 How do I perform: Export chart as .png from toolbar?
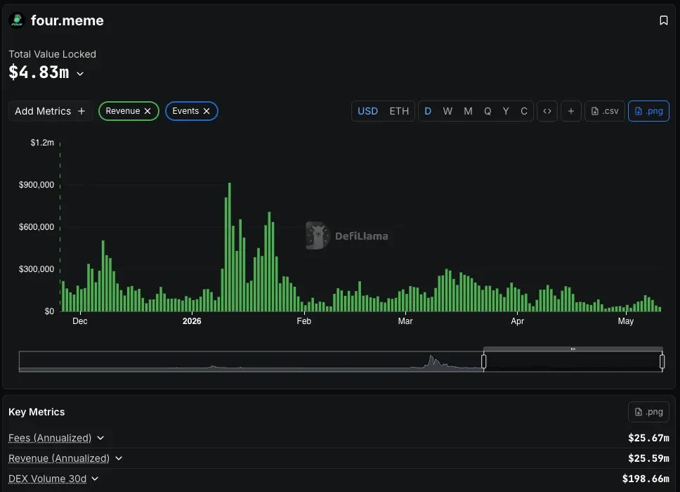click(x=648, y=111)
